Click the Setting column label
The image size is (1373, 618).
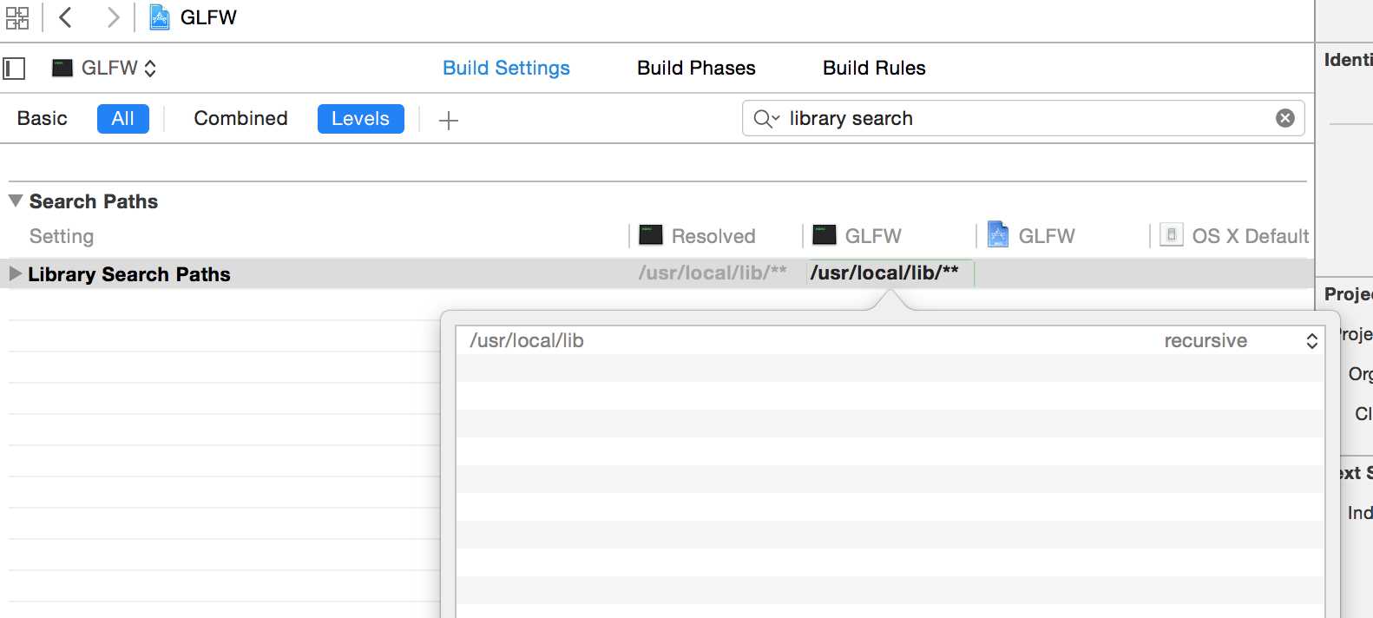(x=62, y=236)
